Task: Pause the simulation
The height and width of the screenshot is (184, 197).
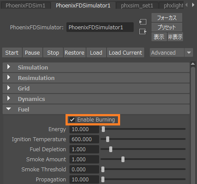Action: click(x=32, y=52)
